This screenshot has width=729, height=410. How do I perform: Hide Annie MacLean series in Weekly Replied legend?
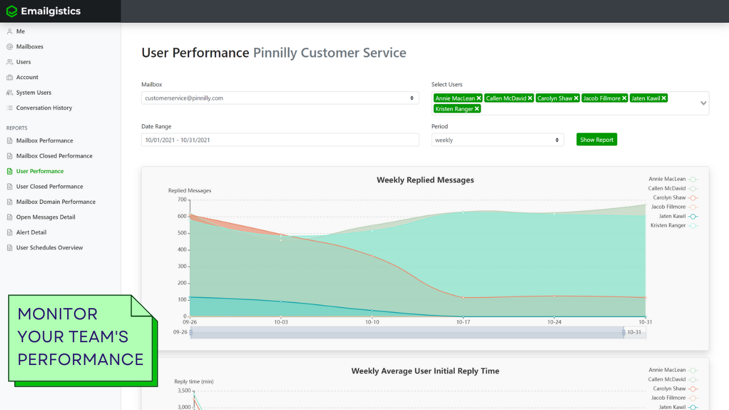693,179
